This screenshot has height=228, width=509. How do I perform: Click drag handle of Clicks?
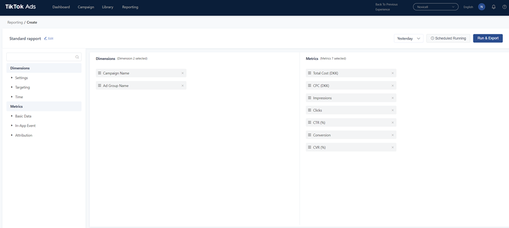[310, 110]
